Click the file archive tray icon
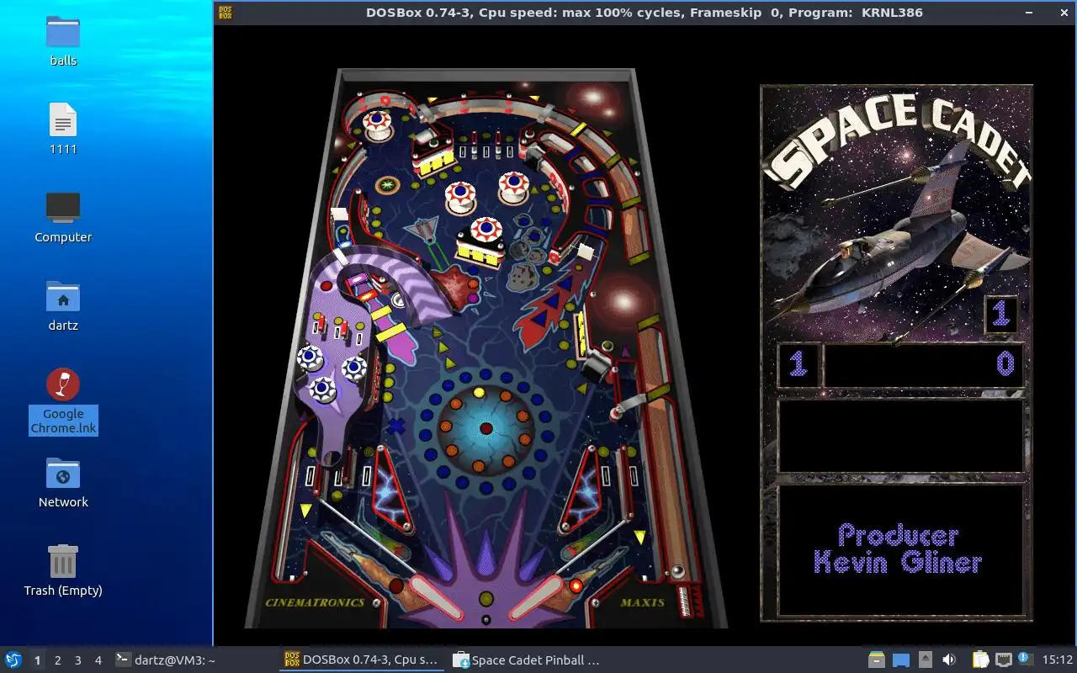Screen dimensions: 1077x673 point(877,660)
